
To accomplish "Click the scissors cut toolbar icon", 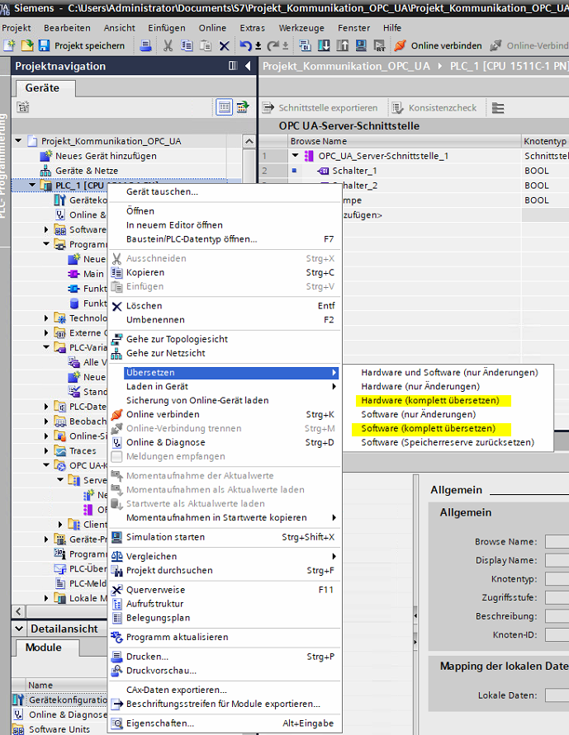I will [x=168, y=45].
